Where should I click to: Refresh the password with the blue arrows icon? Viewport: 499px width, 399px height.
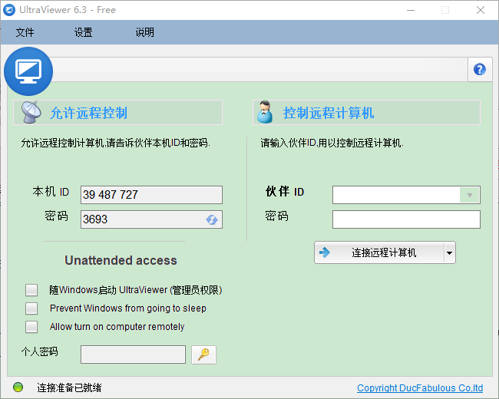click(x=212, y=219)
